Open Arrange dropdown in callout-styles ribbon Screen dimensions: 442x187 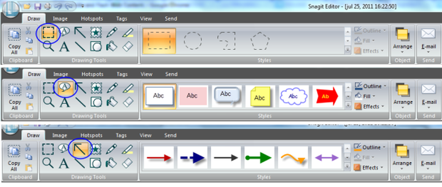tap(402, 96)
